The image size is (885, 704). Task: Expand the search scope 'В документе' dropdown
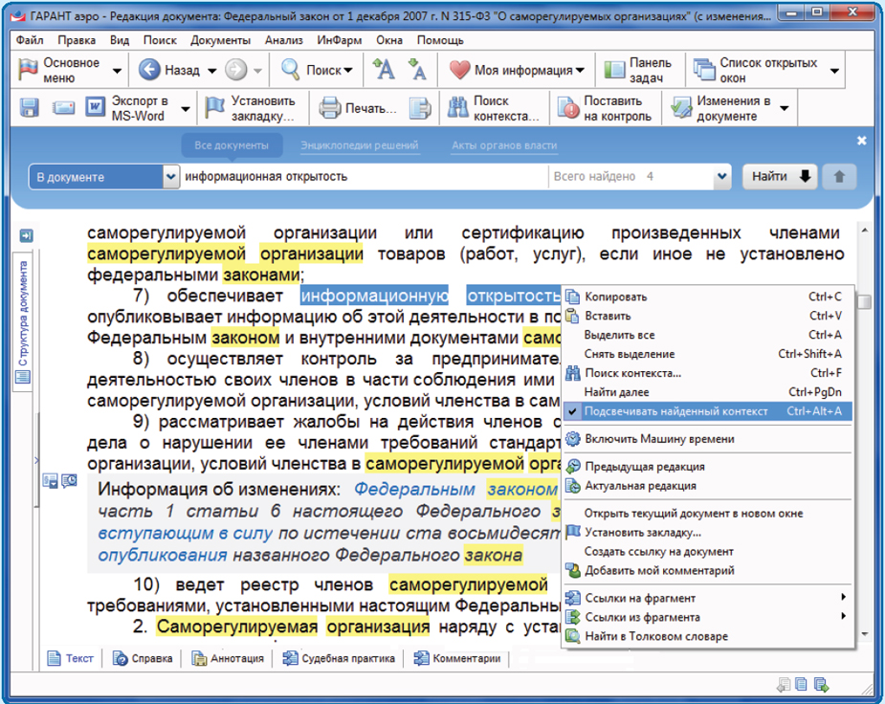click(170, 177)
